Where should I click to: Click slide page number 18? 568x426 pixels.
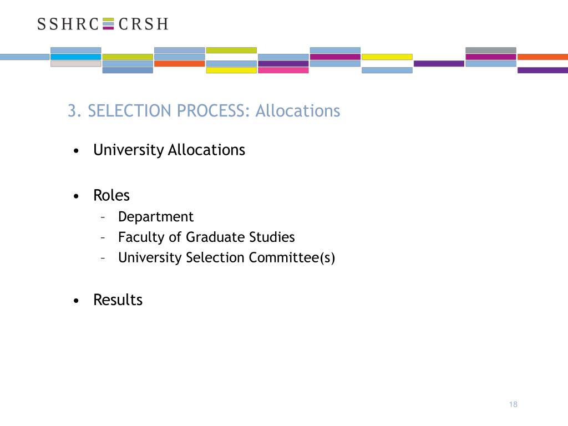pyautogui.click(x=513, y=404)
